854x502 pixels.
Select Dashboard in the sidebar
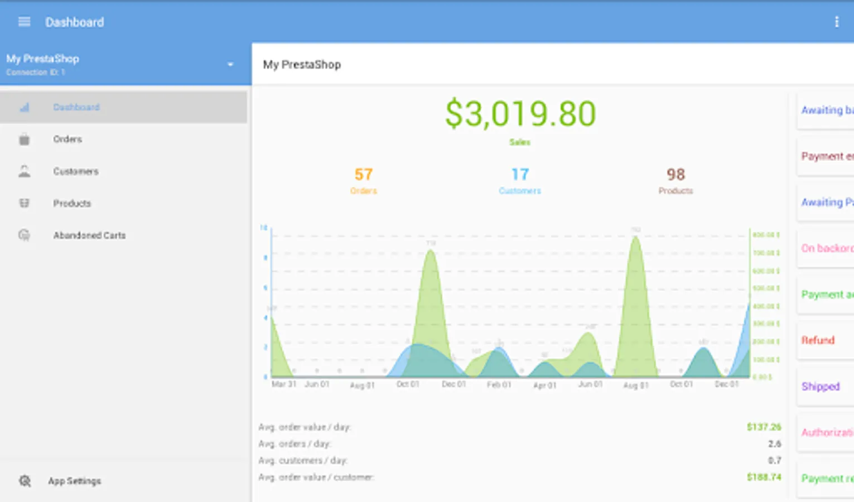[x=124, y=107]
